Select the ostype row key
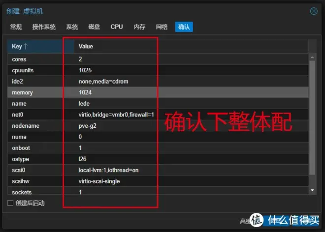This screenshot has height=232, width=325. tap(21, 159)
